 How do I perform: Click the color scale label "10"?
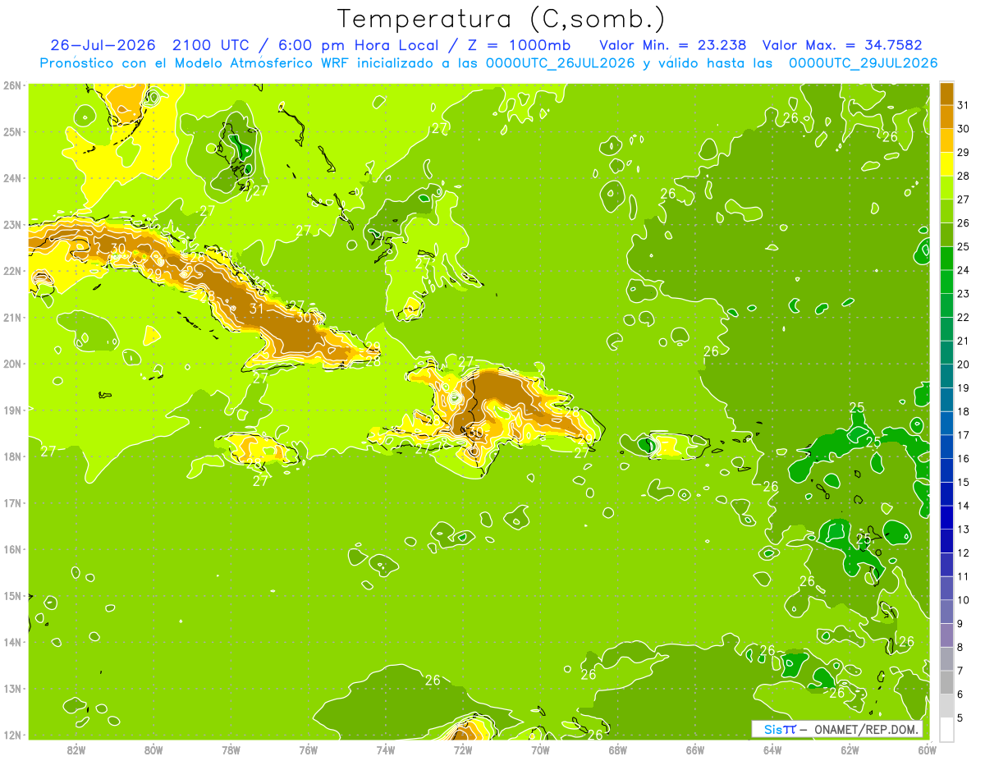point(963,600)
